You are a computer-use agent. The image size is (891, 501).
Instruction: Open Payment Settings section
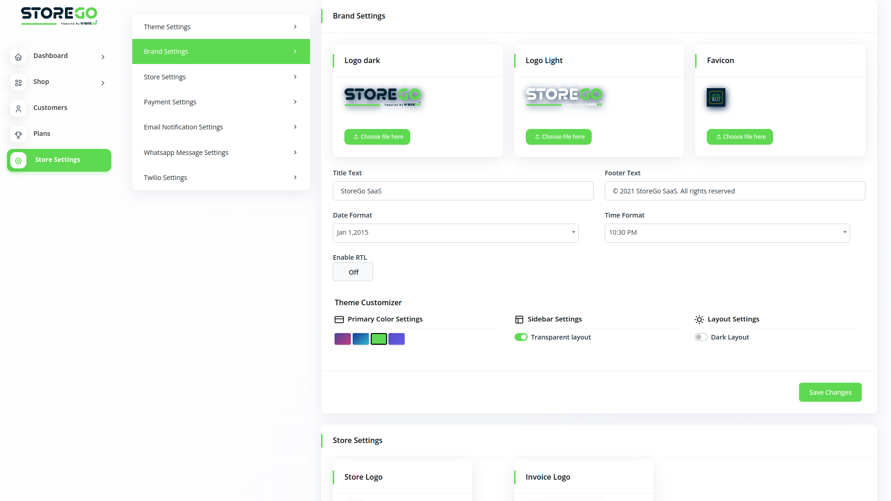point(221,102)
